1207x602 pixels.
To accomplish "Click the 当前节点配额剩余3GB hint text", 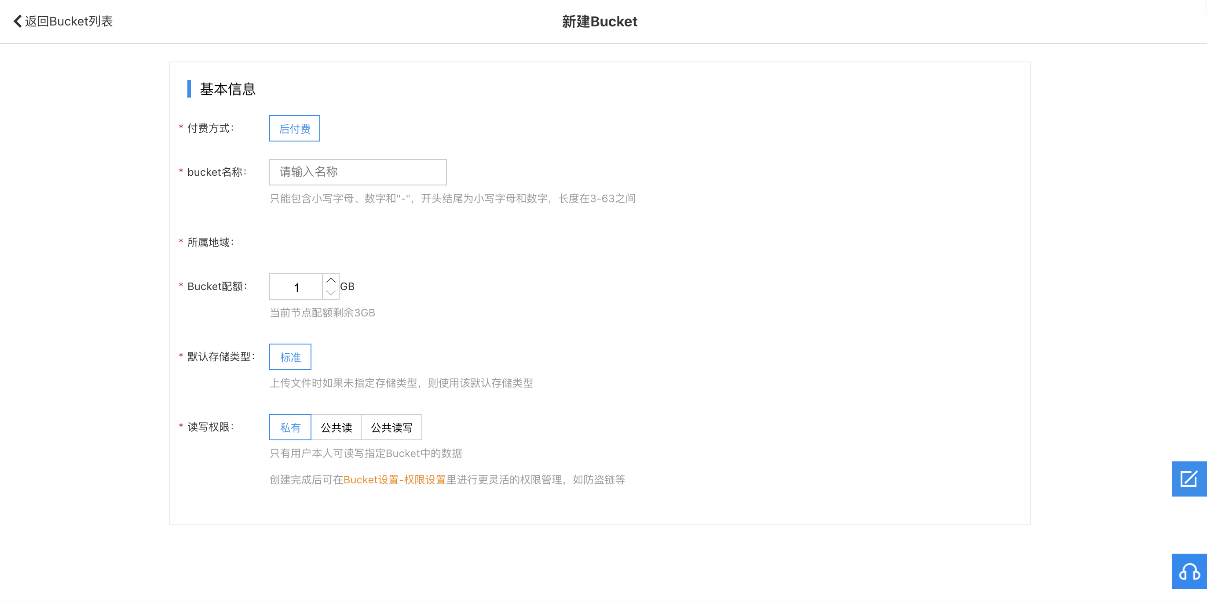I will coord(322,313).
